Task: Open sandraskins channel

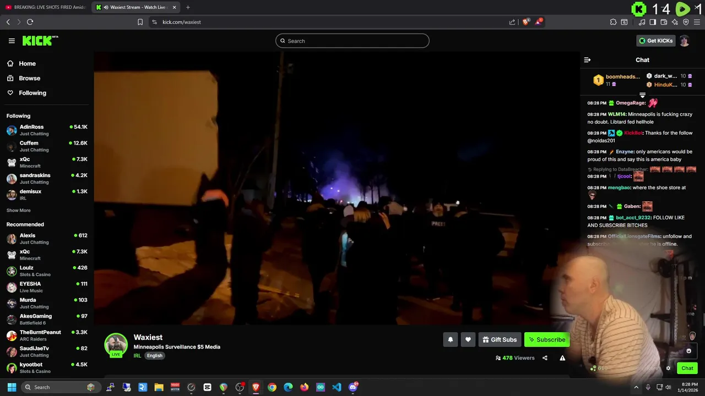Action: pos(47,178)
